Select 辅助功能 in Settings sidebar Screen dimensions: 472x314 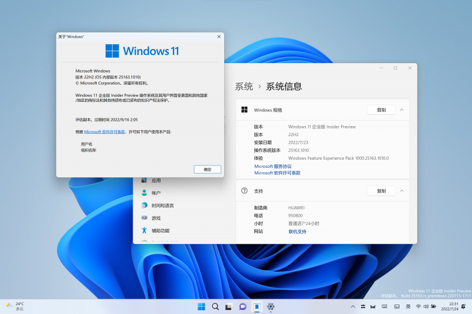(x=160, y=231)
